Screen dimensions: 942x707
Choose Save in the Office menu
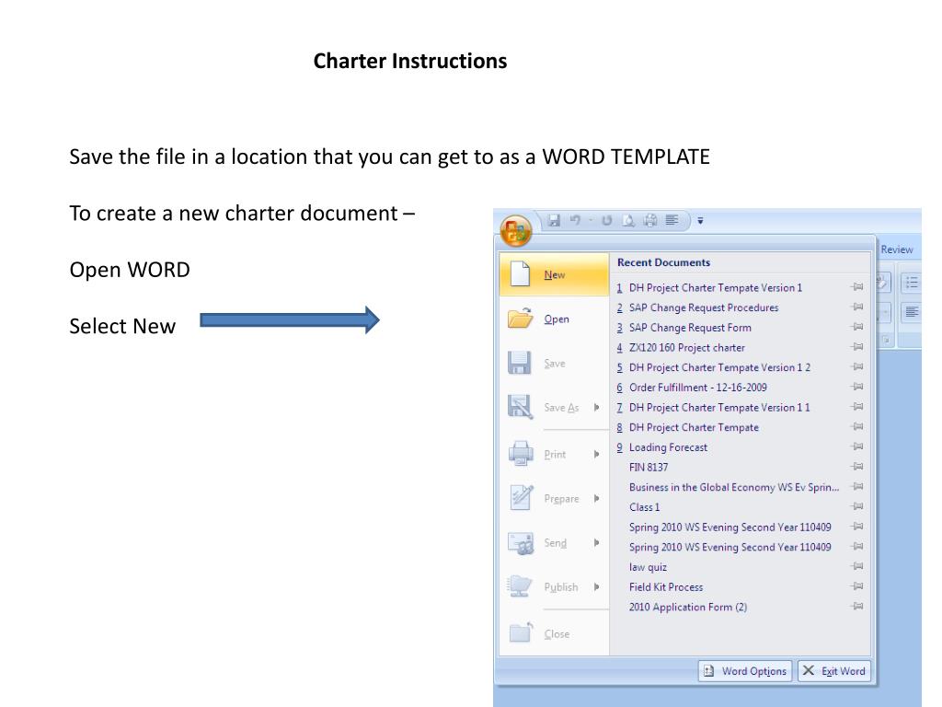pyautogui.click(x=554, y=363)
